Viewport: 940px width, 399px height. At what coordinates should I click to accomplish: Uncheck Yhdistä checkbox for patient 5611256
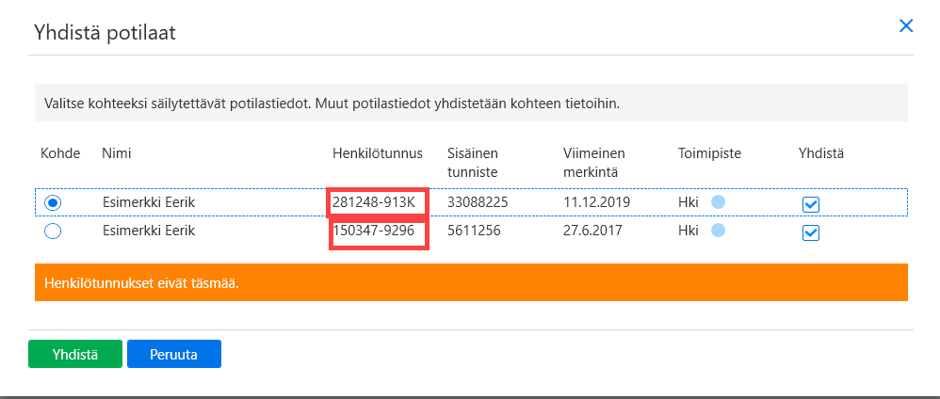click(811, 232)
